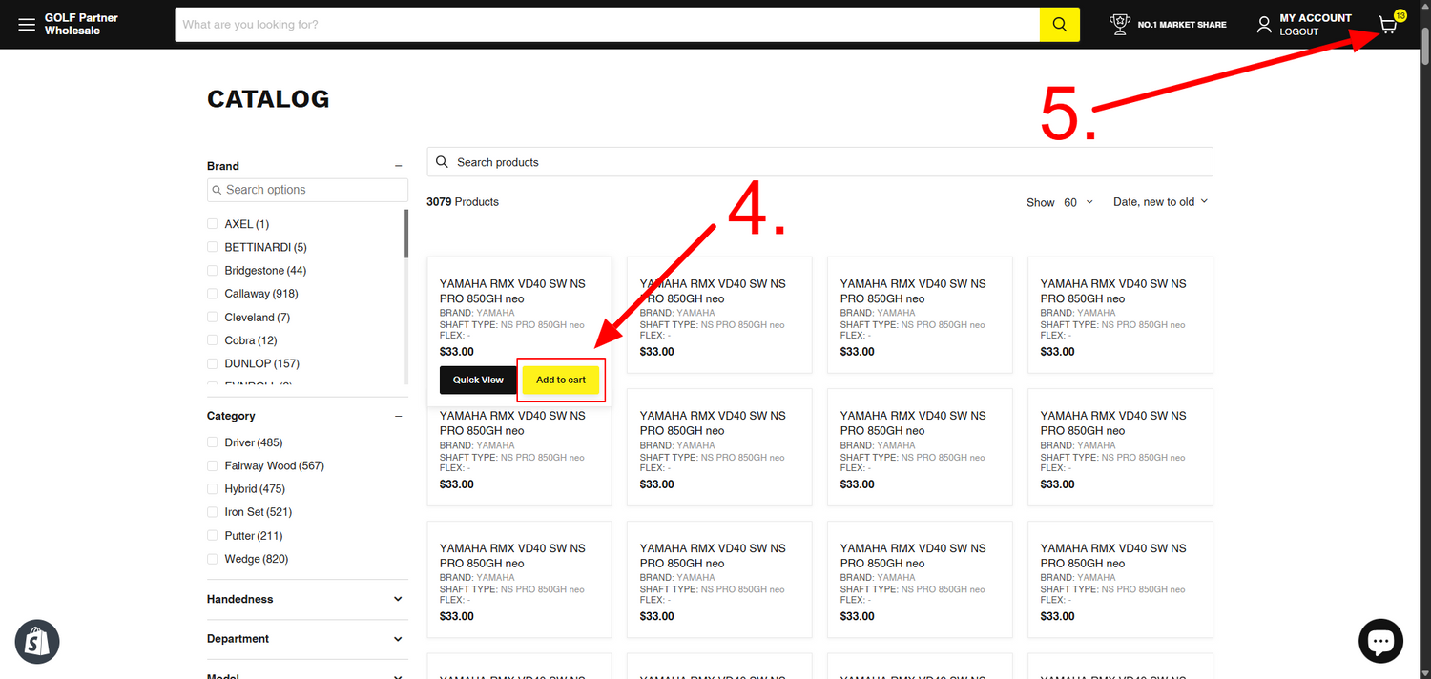Check the Cleveland brand checkbox

point(213,318)
